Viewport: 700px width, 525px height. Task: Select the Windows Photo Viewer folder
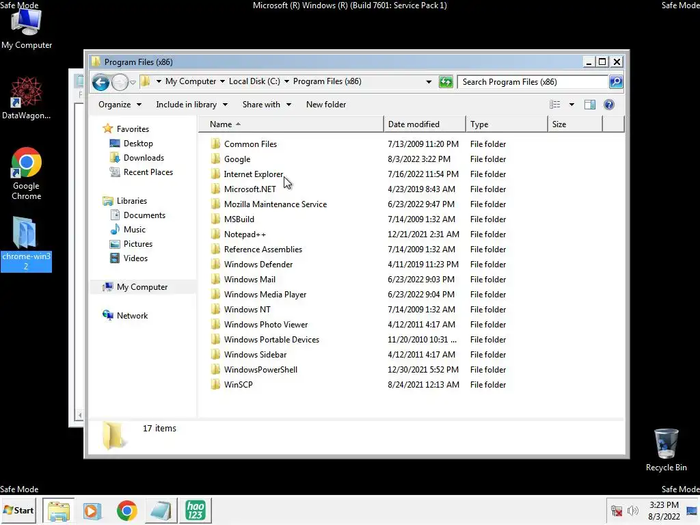[x=266, y=325]
